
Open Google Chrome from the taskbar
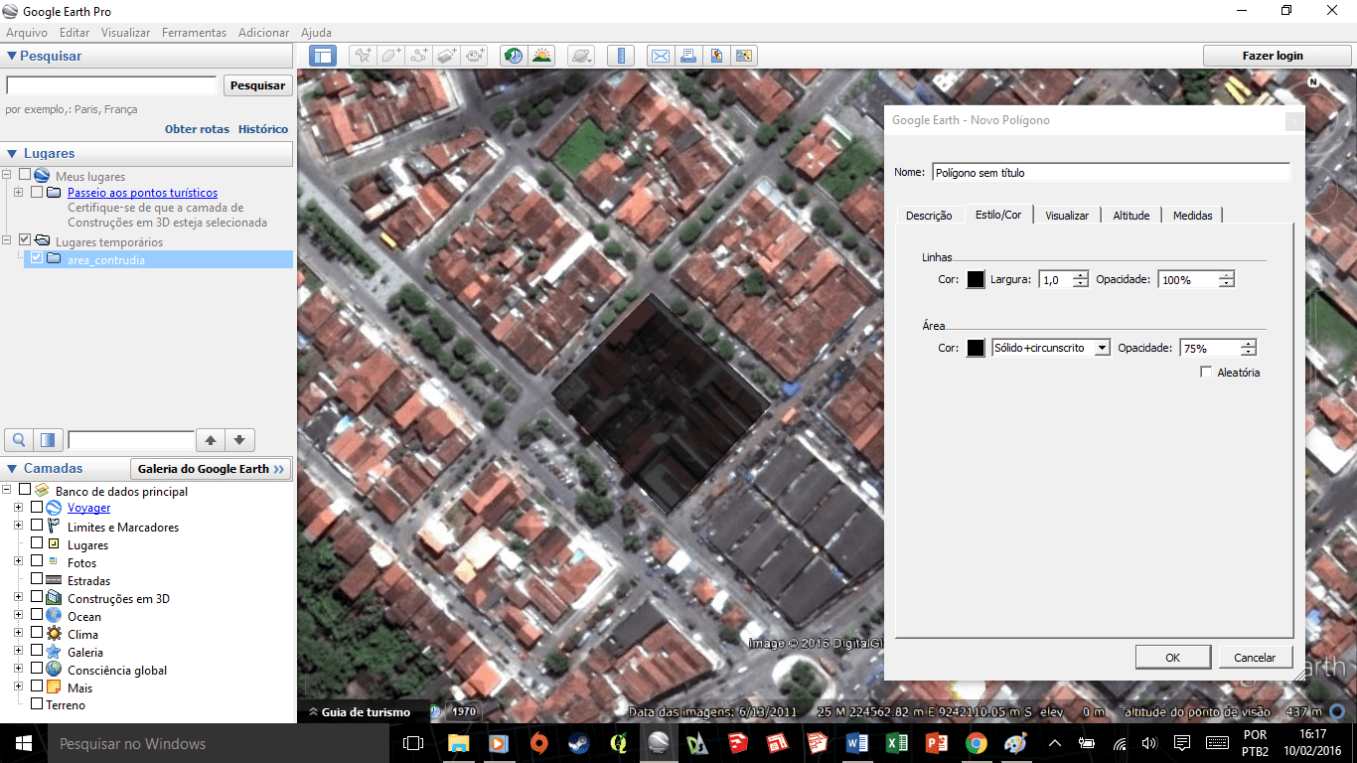(976, 743)
